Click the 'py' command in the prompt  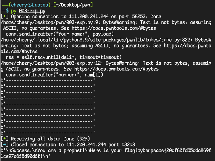click(x=14, y=11)
